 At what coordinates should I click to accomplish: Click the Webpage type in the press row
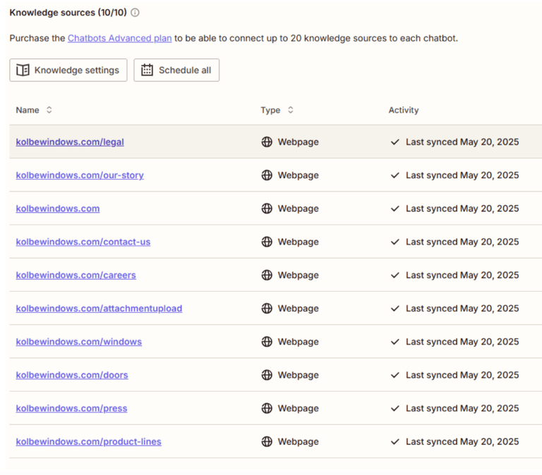pos(299,409)
